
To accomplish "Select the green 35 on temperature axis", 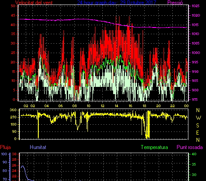I will point(194,164).
